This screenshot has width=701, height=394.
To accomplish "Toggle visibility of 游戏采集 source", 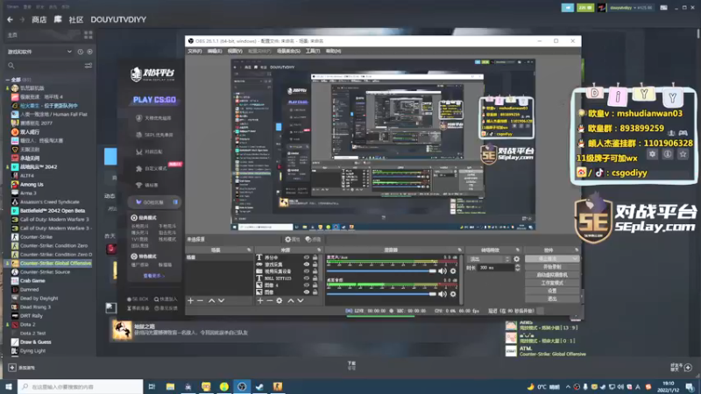I will (x=307, y=264).
